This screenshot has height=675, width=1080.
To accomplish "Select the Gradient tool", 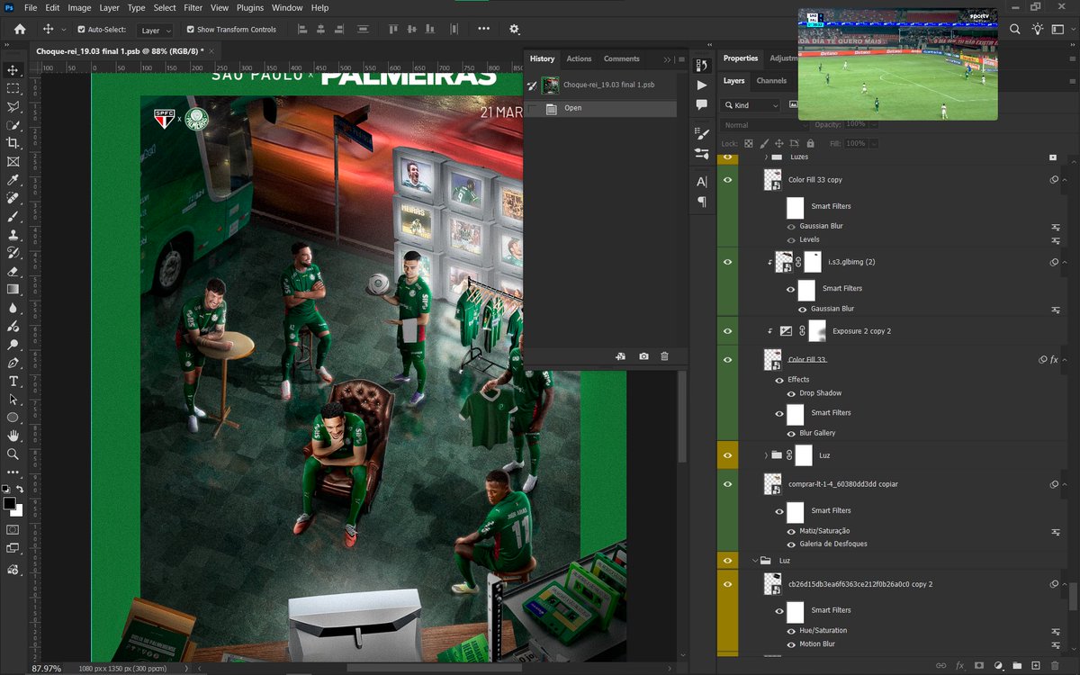I will click(x=13, y=290).
